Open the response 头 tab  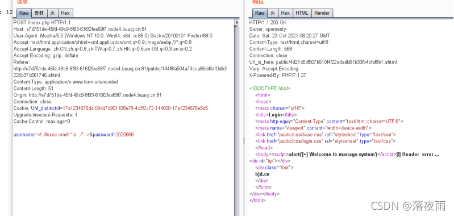pos(273,13)
